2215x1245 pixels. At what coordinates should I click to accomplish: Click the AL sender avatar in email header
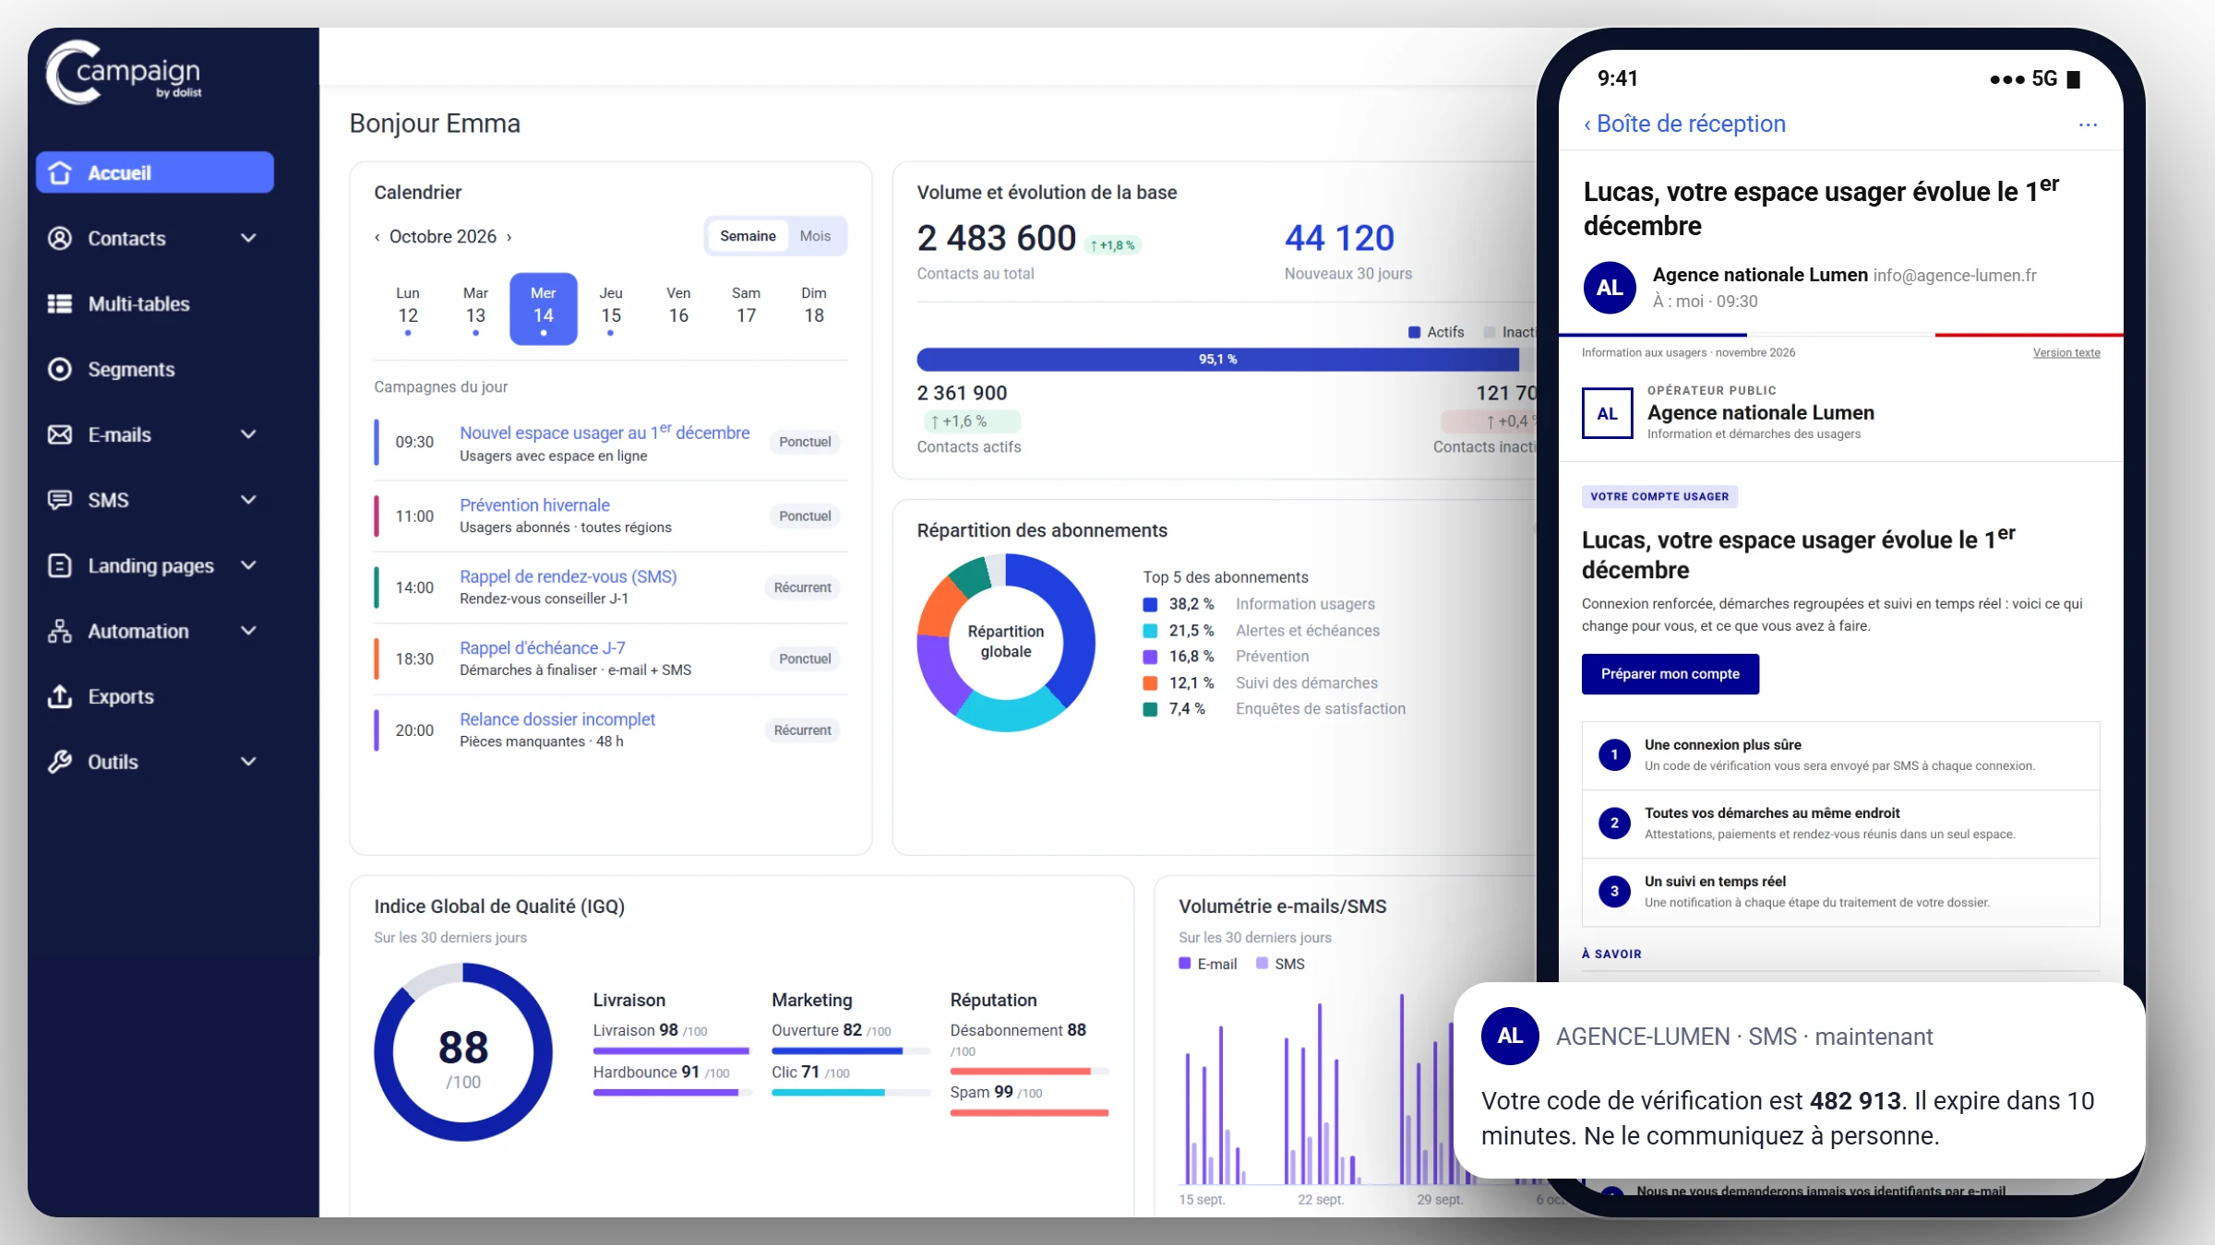1610,288
